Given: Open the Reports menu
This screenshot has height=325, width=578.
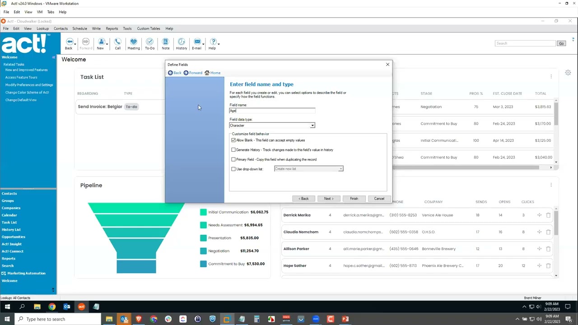Looking at the screenshot, I should pos(112,28).
